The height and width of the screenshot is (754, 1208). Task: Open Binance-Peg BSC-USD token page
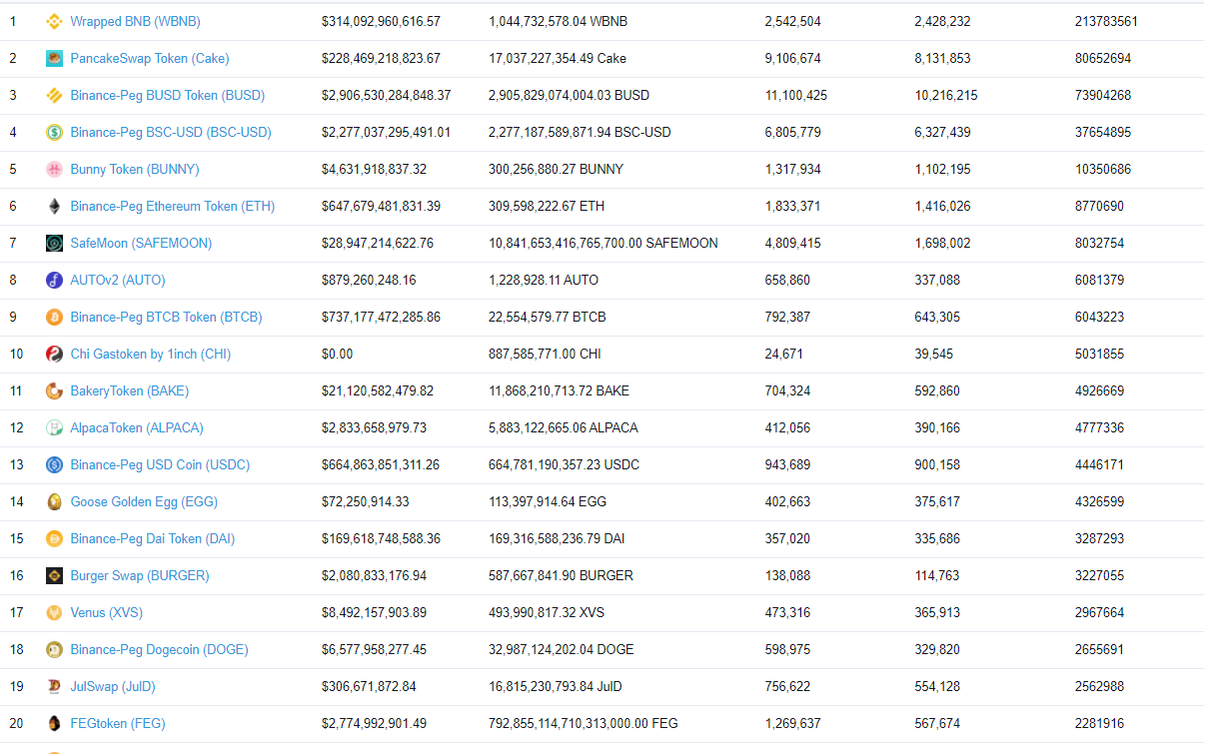point(171,132)
